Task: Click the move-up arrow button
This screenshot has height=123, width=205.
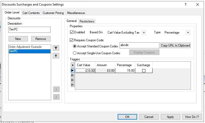Action: (56, 56)
